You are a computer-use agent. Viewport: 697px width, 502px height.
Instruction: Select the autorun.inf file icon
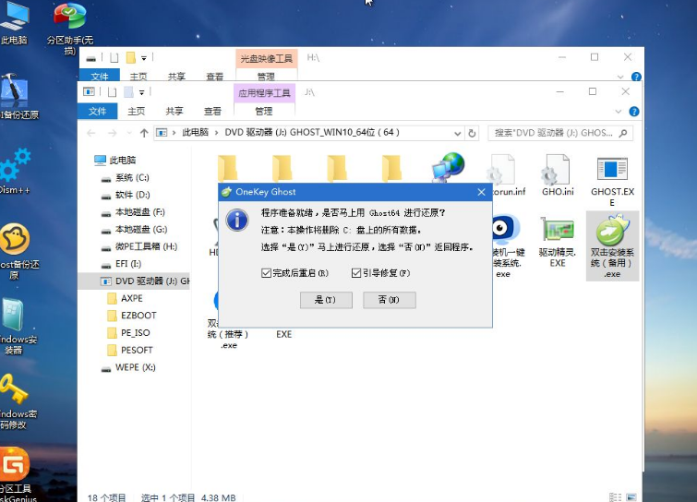click(x=506, y=175)
